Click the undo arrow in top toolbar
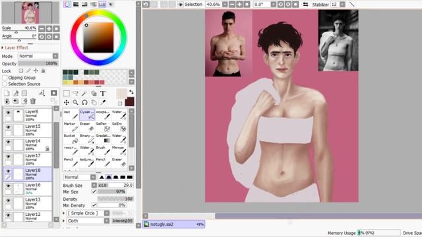 pyautogui.click(x=146, y=5)
